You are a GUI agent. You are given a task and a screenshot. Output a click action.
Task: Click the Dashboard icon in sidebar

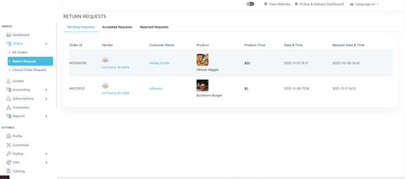tap(9, 35)
